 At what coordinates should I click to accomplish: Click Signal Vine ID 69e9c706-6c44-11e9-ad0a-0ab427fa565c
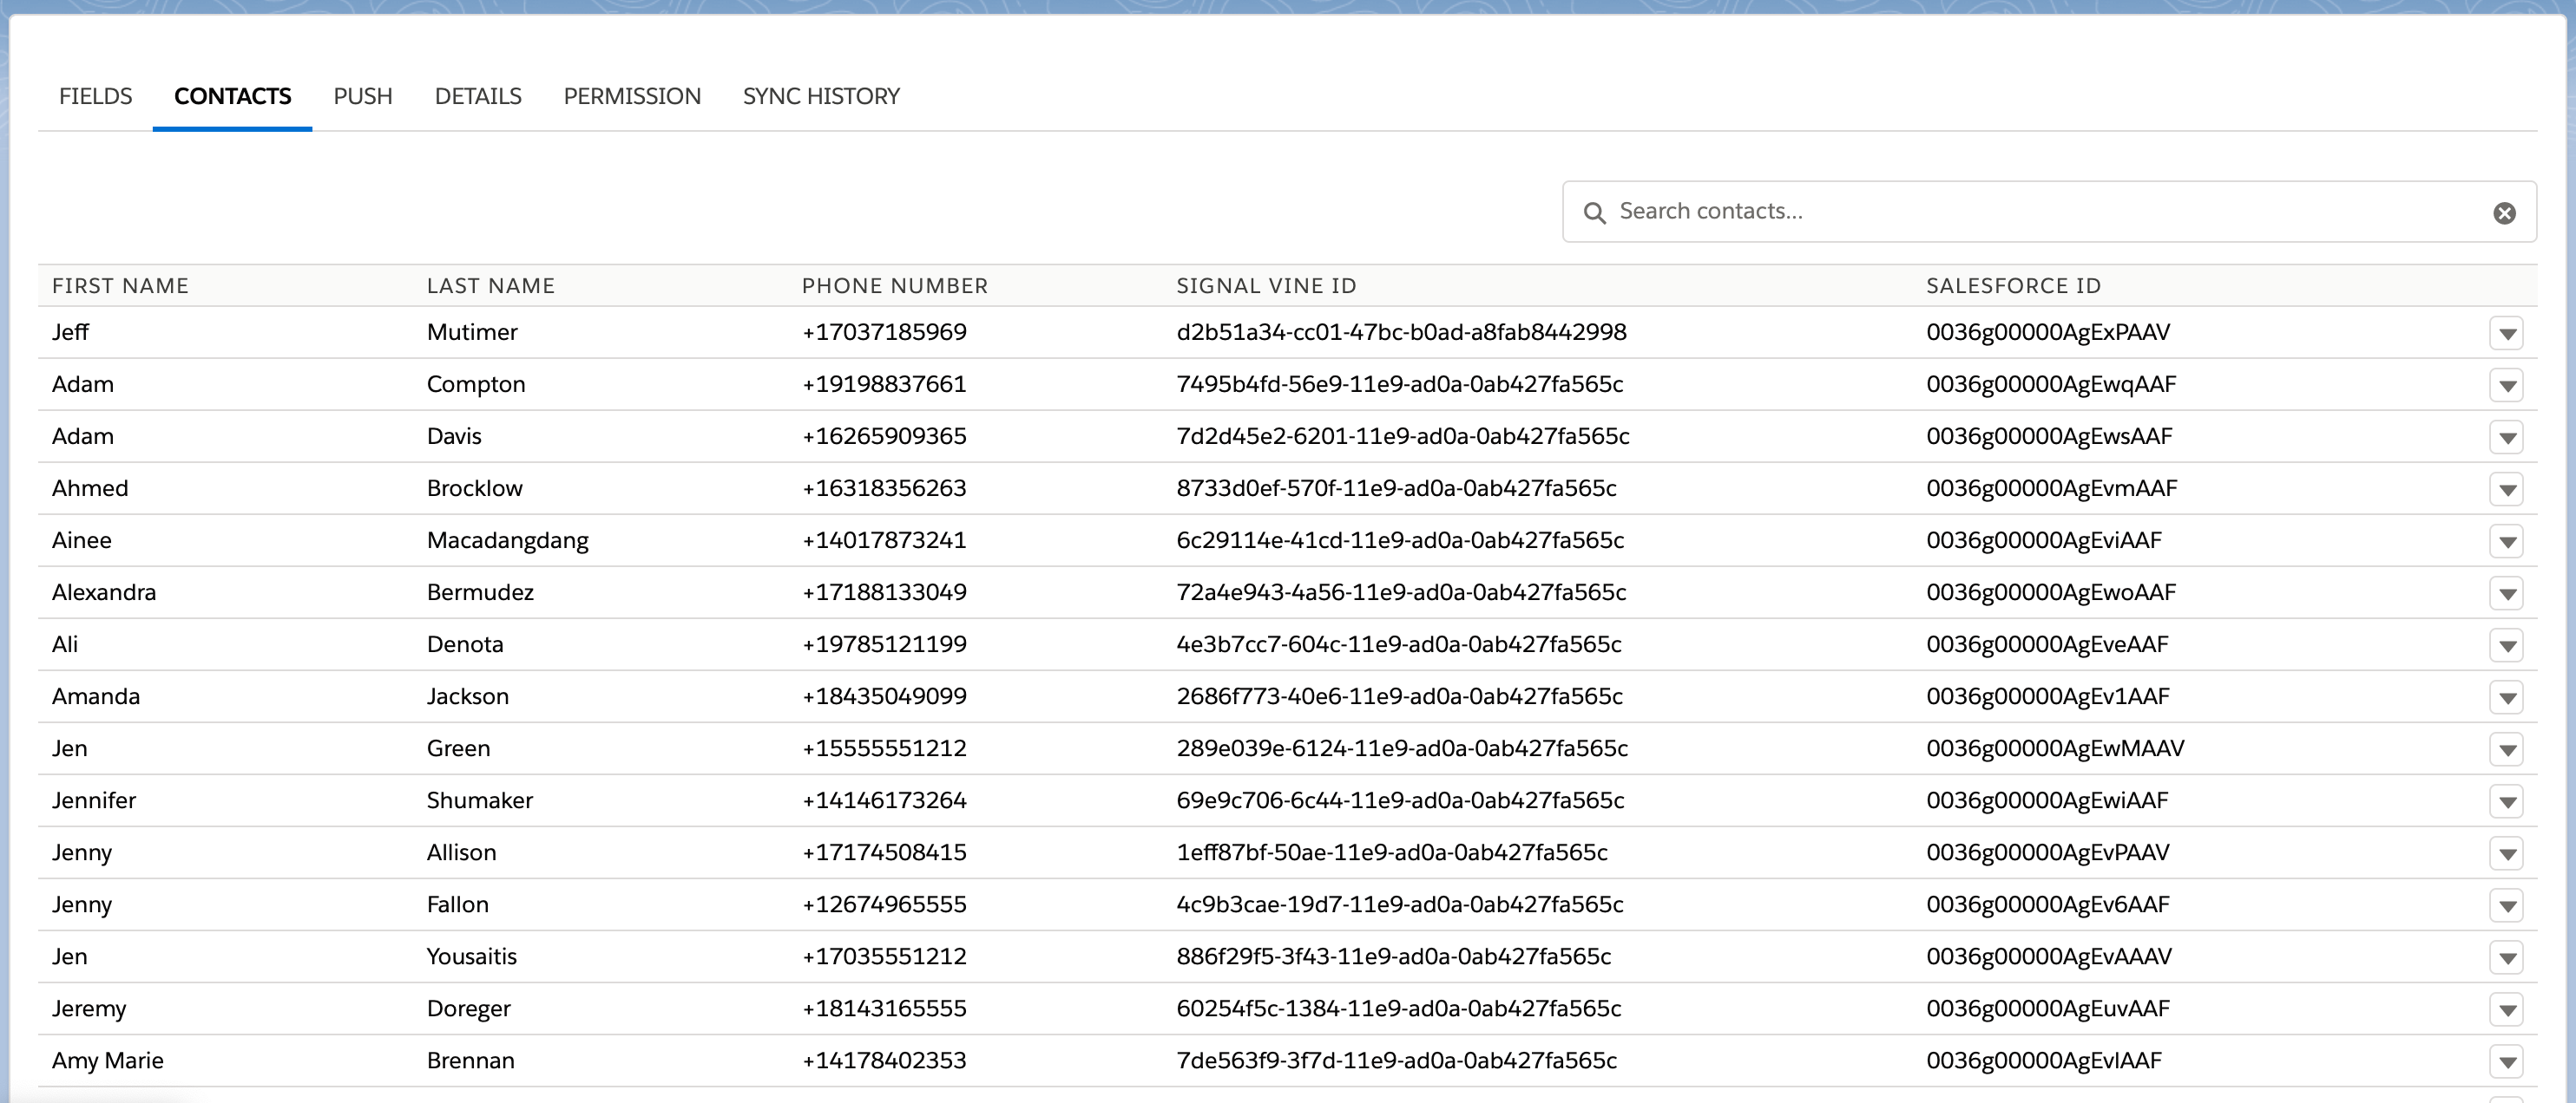point(1400,800)
